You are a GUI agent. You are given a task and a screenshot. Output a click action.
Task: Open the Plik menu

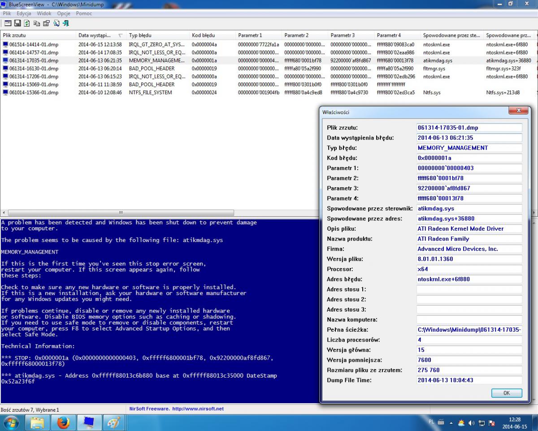pyautogui.click(x=7, y=13)
